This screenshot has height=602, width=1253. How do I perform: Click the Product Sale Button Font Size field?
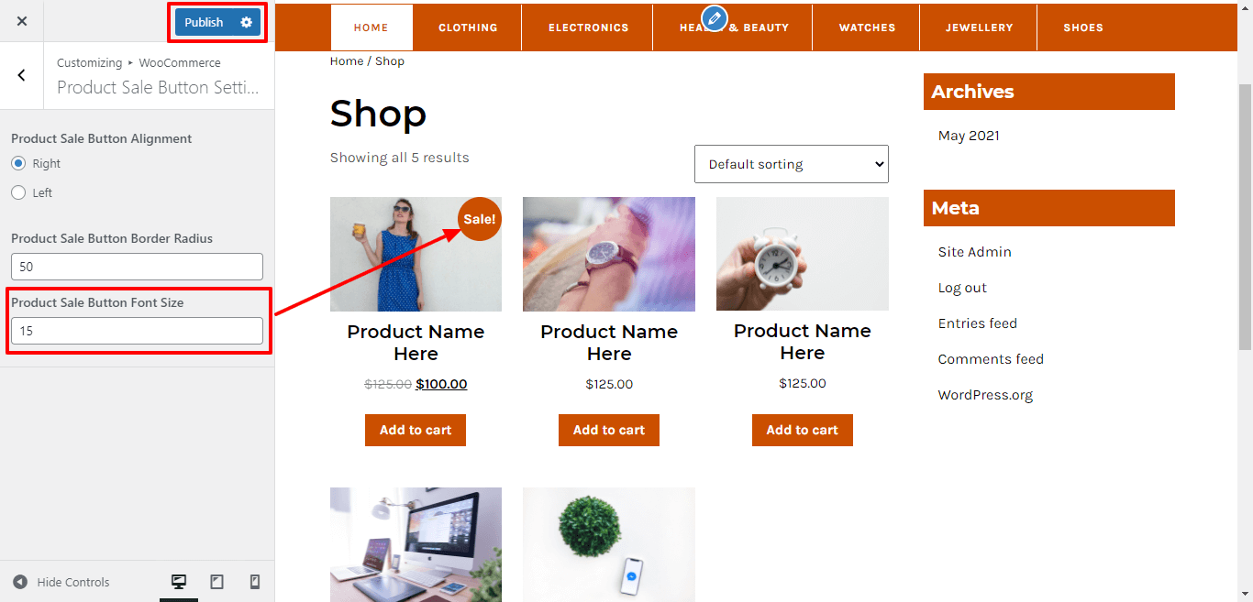(138, 331)
